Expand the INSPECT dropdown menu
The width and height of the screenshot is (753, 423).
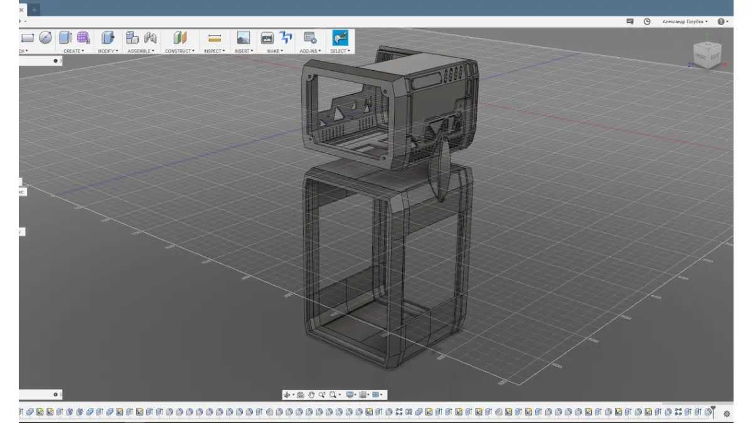click(x=215, y=51)
